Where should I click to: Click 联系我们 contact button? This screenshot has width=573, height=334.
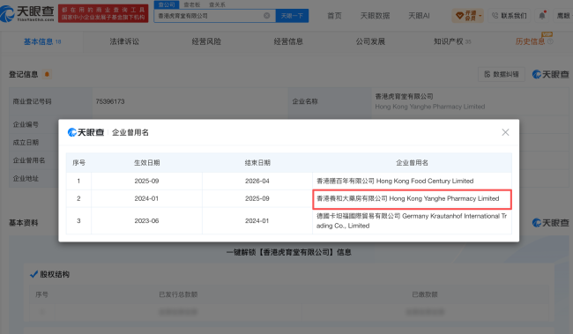point(510,16)
